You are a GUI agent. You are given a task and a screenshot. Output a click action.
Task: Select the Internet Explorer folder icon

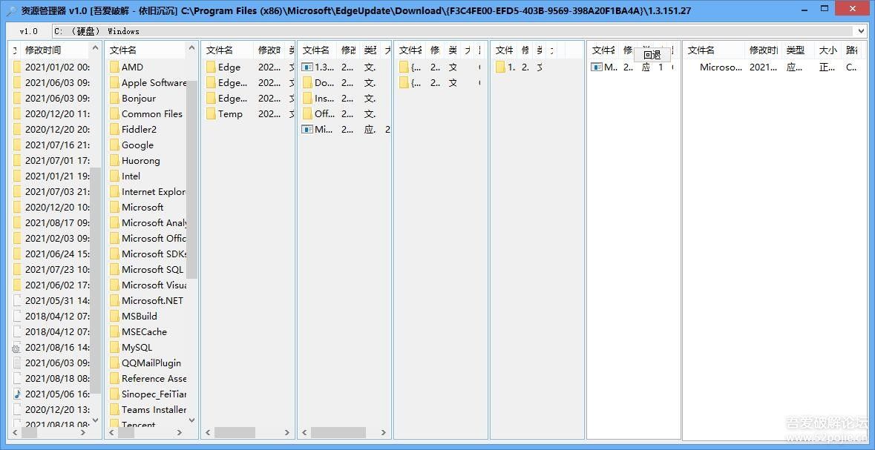click(x=114, y=192)
